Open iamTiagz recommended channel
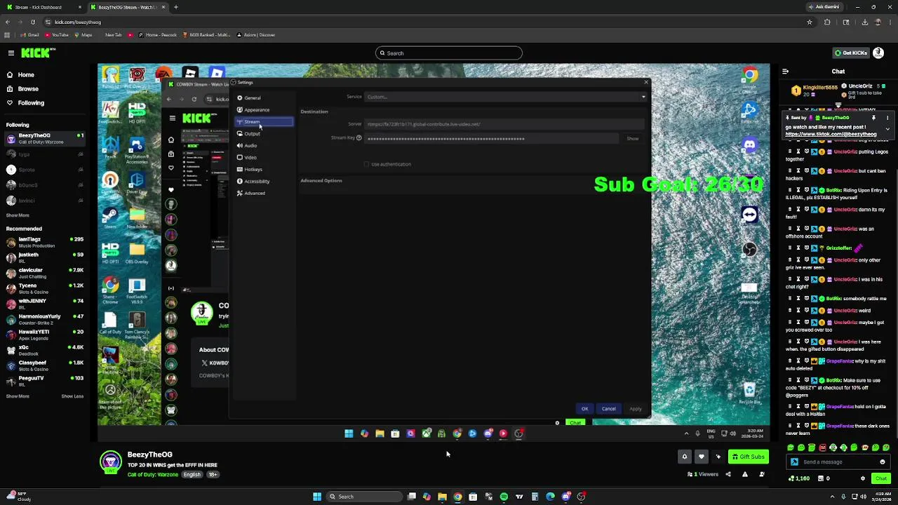 [x=44, y=242]
